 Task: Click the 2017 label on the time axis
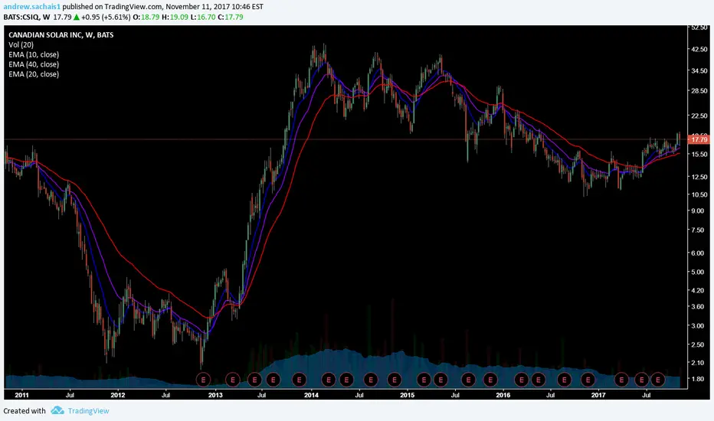pyautogui.click(x=598, y=395)
